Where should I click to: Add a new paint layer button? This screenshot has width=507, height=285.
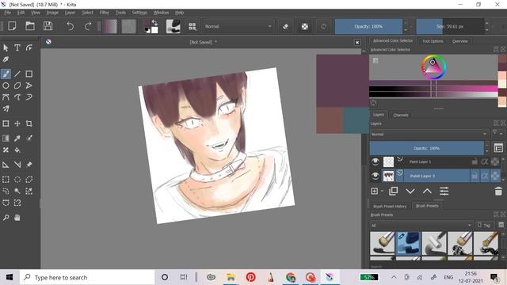375,191
